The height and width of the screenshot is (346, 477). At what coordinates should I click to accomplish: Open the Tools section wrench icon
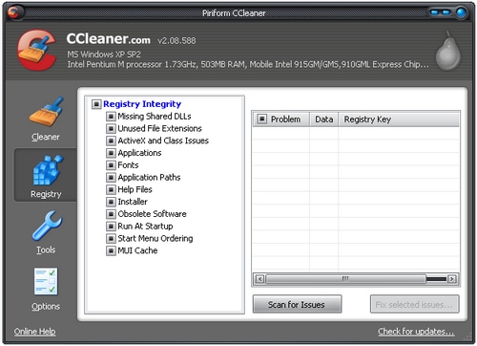[47, 226]
